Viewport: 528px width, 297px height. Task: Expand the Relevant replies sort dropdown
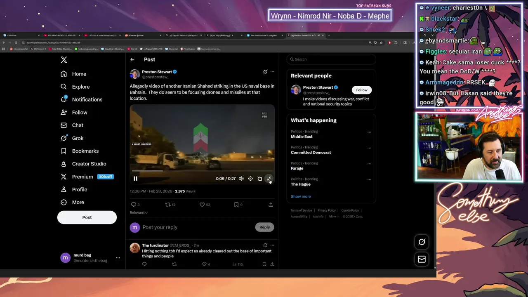pos(139,213)
